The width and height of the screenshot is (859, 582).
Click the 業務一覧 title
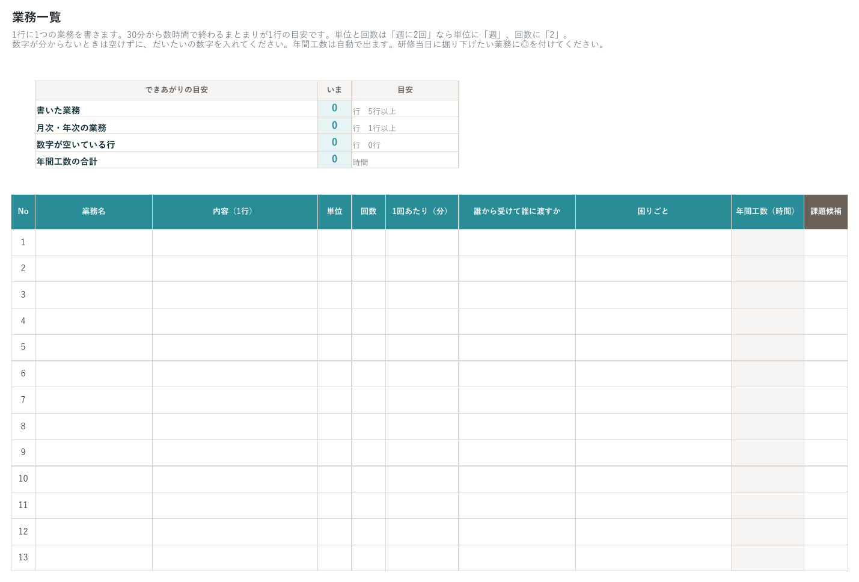(37, 17)
